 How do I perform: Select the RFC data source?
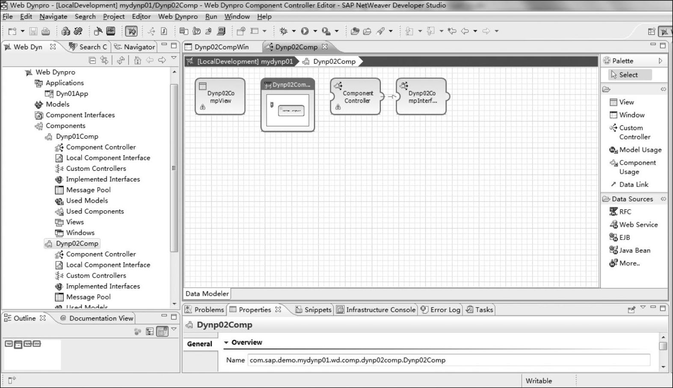click(x=620, y=212)
